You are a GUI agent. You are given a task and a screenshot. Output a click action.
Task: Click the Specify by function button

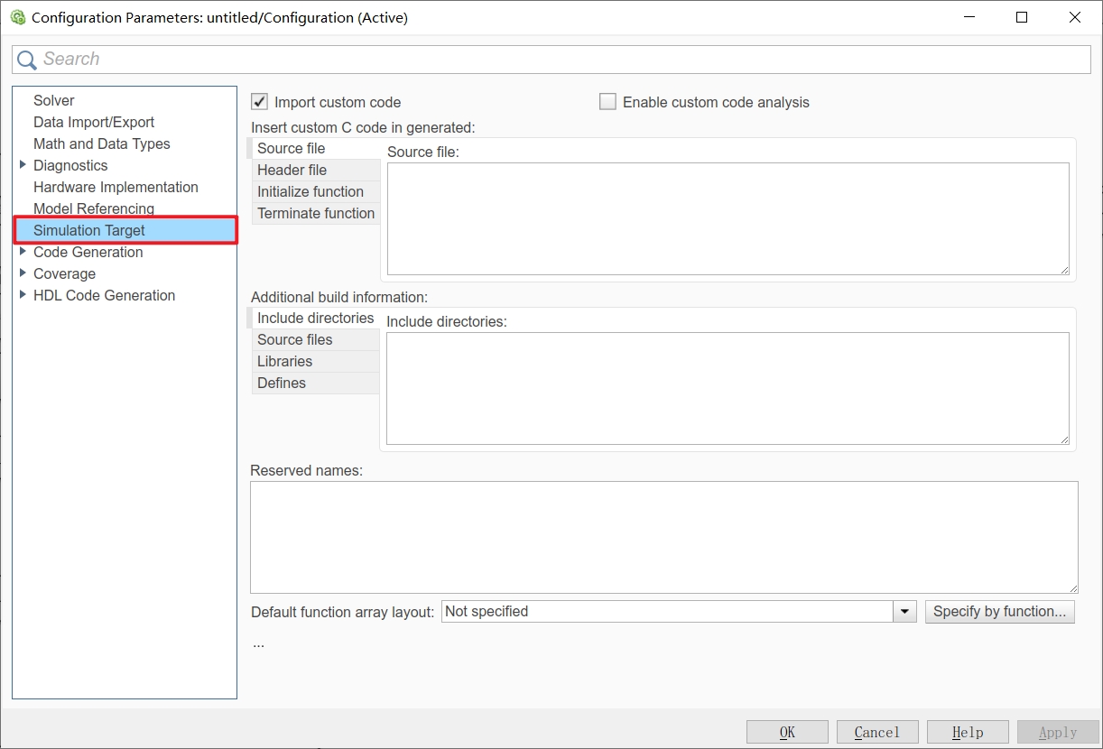(x=999, y=611)
